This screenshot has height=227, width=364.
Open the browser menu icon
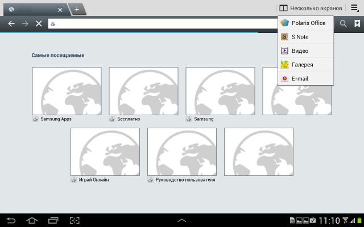pyautogui.click(x=354, y=8)
